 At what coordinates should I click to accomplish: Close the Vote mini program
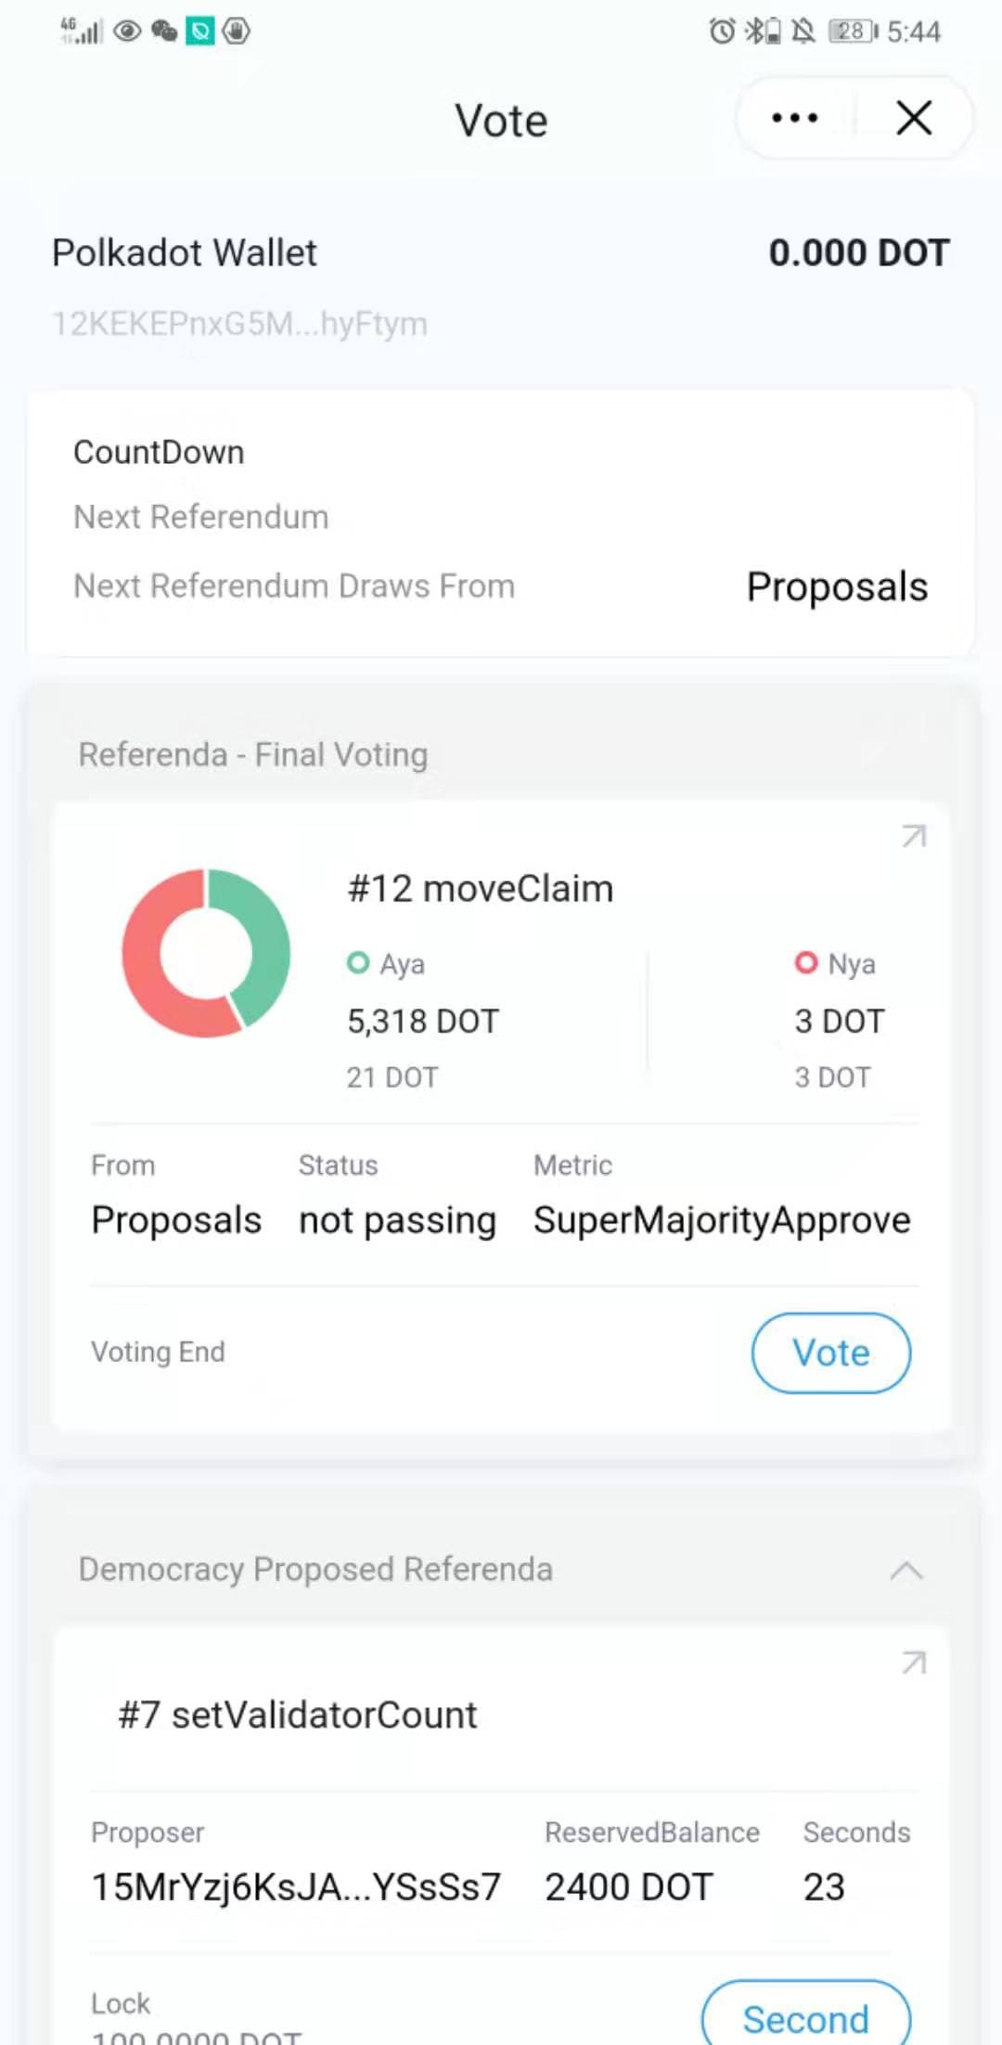tap(914, 118)
